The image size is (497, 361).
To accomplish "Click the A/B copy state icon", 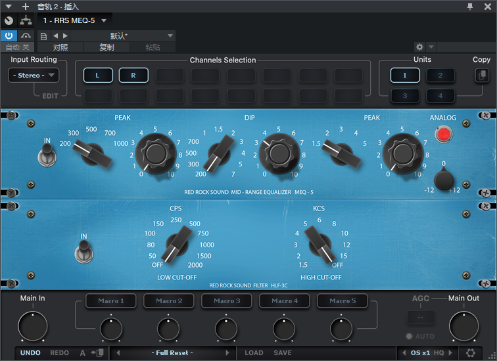I will click(98, 352).
